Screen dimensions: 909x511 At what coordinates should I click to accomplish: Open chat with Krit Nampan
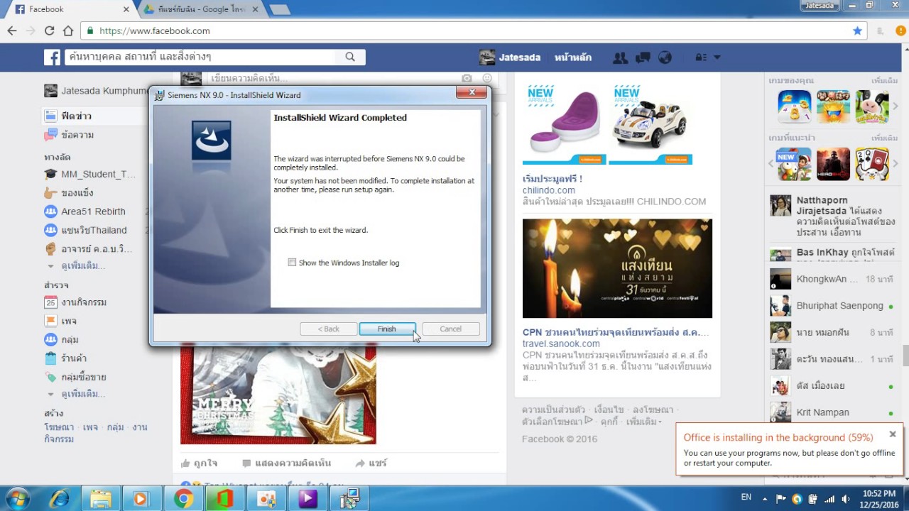coord(832,412)
